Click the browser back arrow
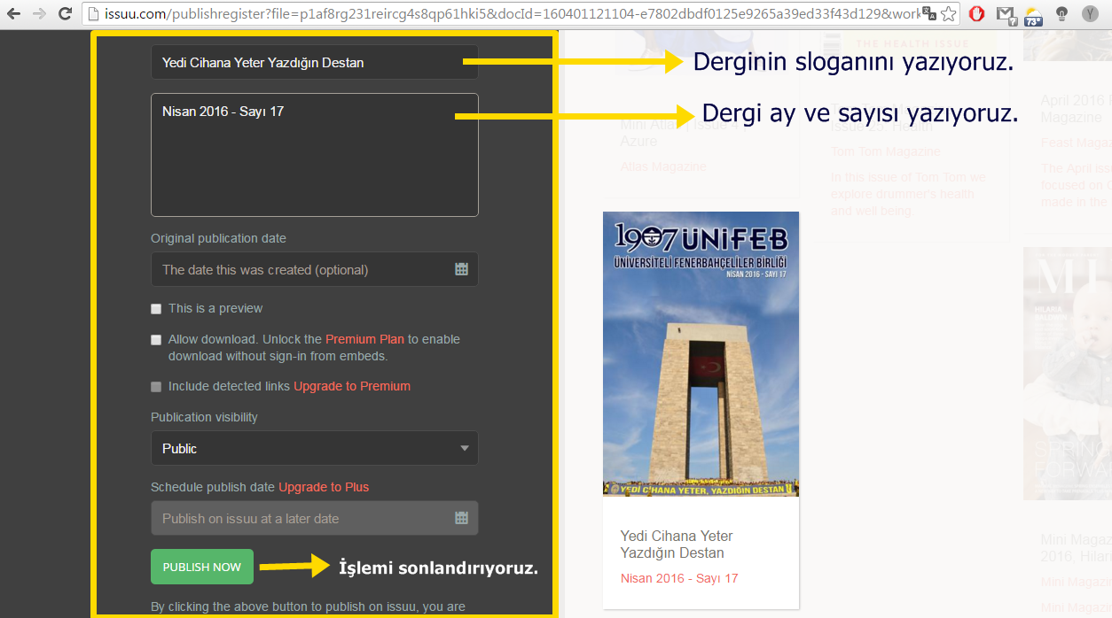The image size is (1112, 618). click(14, 14)
